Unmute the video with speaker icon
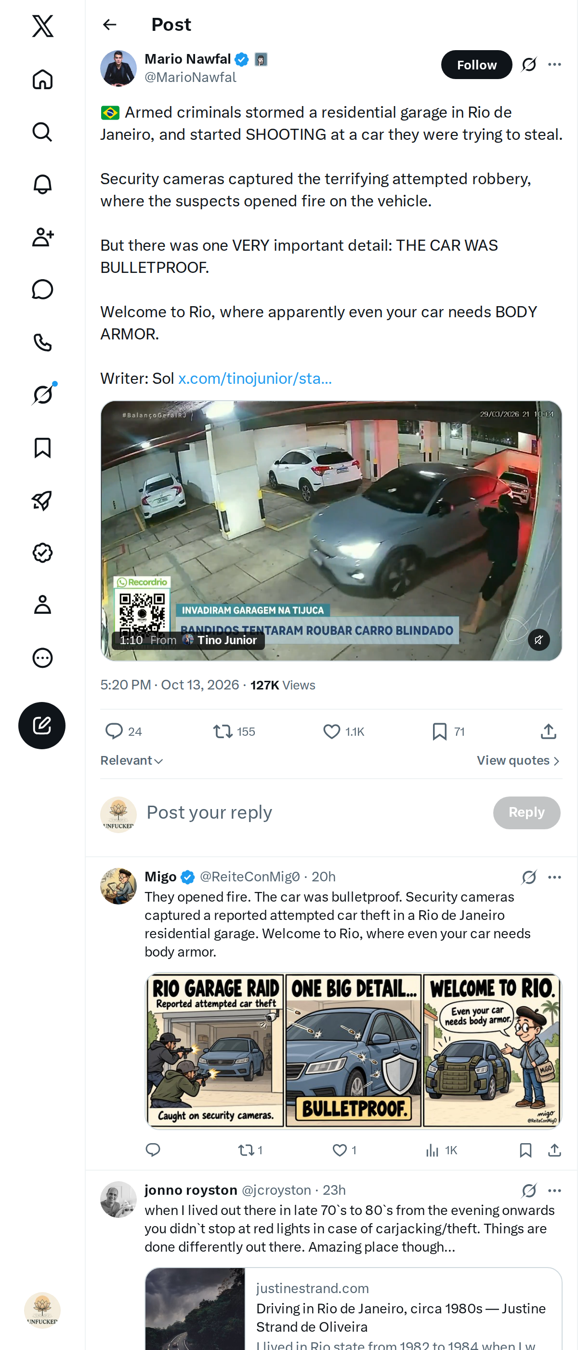Image resolution: width=578 pixels, height=1350 pixels. [x=539, y=639]
